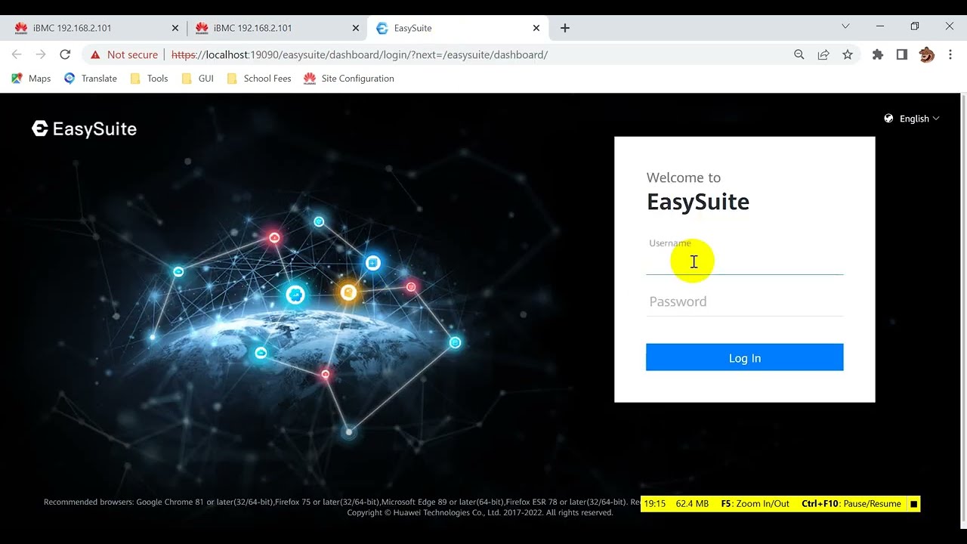Click the Log In button
Image resolution: width=967 pixels, height=544 pixels.
click(x=744, y=357)
